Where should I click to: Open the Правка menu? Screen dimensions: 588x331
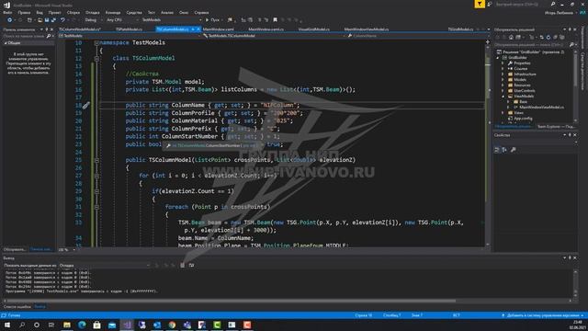(24, 12)
